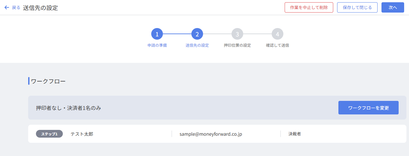
Task: Proceed with the 次へ button
Action: [x=392, y=7]
